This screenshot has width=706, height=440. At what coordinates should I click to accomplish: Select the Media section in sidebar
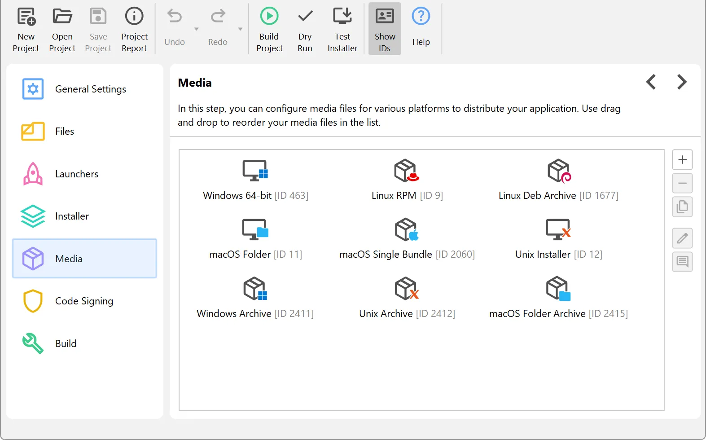coord(85,259)
